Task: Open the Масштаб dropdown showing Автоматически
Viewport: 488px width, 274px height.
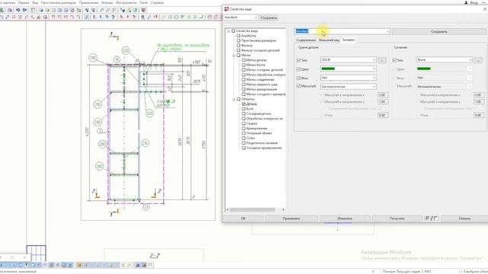Action: point(348,86)
